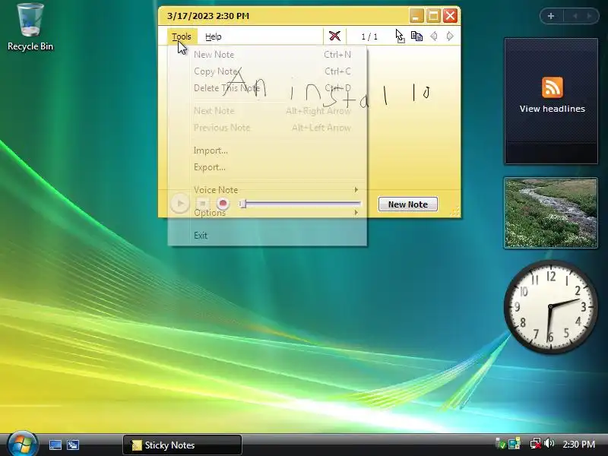Image resolution: width=608 pixels, height=456 pixels.
Task: Click the 1 / 1 note counter
Action: coord(369,36)
